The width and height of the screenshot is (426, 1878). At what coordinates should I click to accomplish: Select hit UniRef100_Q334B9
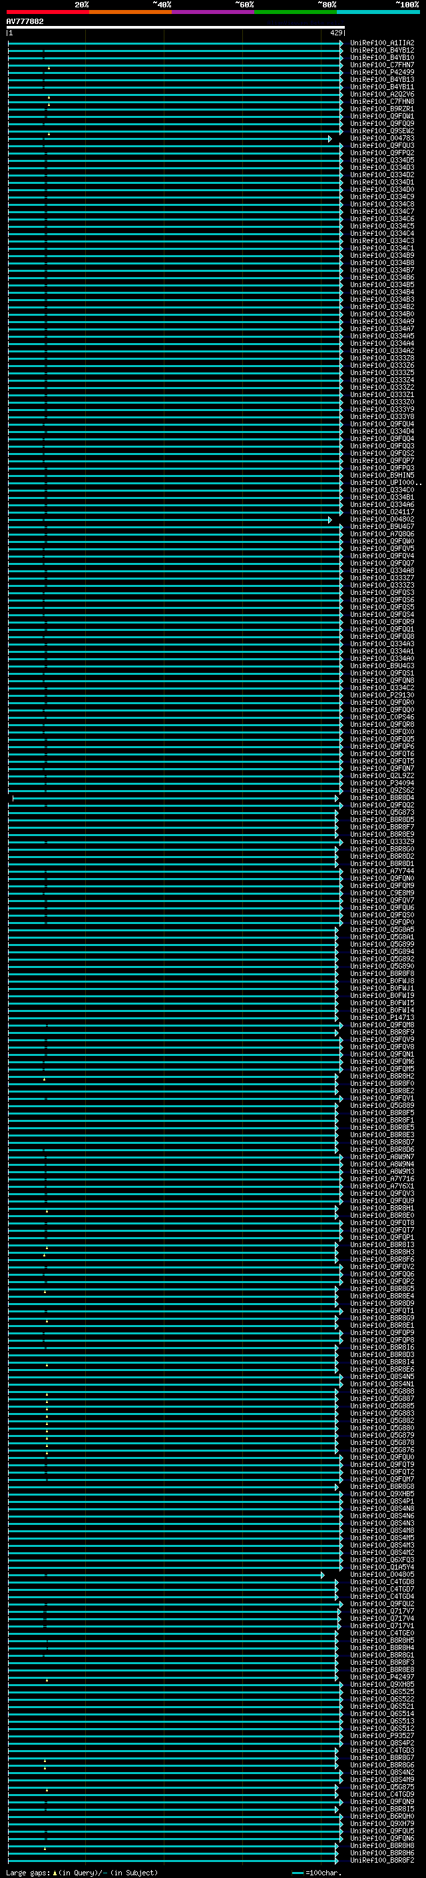click(382, 256)
